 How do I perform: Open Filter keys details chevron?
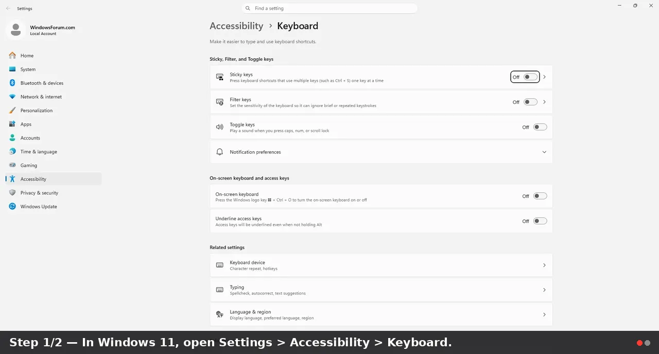click(544, 102)
